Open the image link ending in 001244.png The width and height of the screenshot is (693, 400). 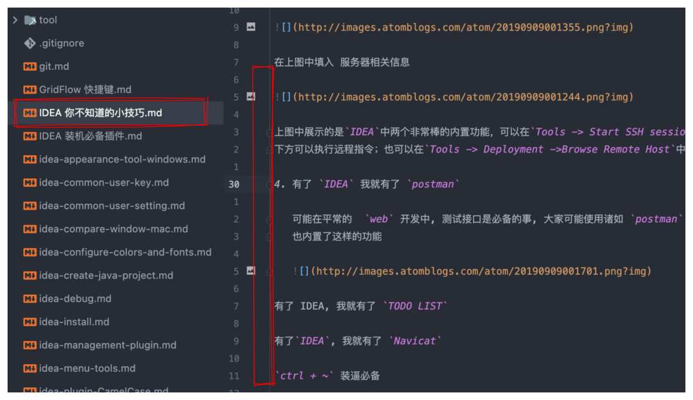point(449,97)
